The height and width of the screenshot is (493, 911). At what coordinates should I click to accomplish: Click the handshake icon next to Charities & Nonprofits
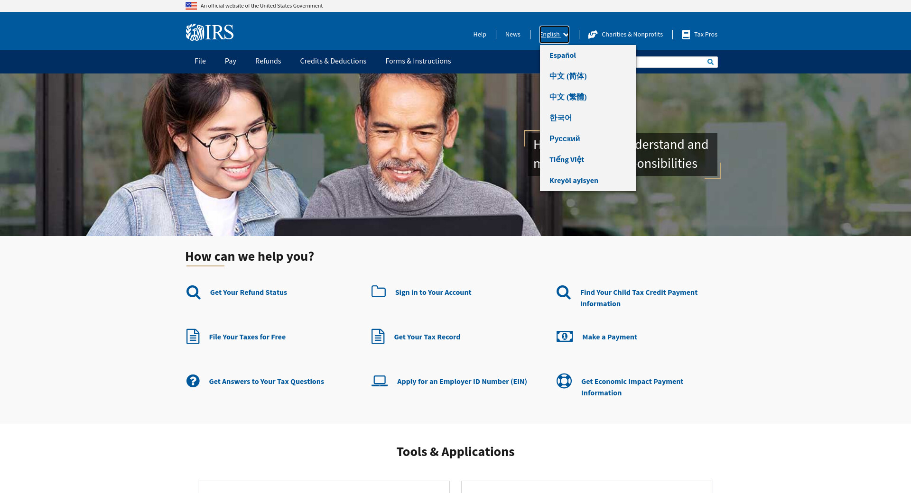tap(593, 35)
